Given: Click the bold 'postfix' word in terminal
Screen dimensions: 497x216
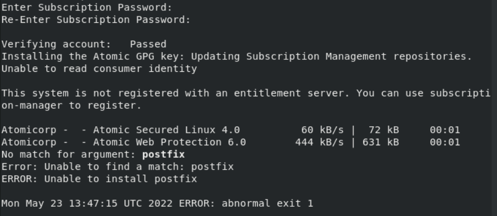Looking at the screenshot, I should coord(164,155).
